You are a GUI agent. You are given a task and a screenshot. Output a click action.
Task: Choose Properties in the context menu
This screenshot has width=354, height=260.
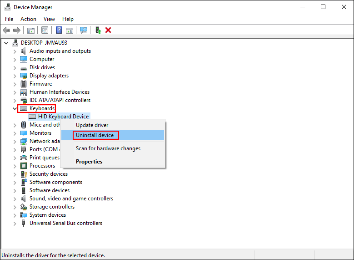click(113, 162)
